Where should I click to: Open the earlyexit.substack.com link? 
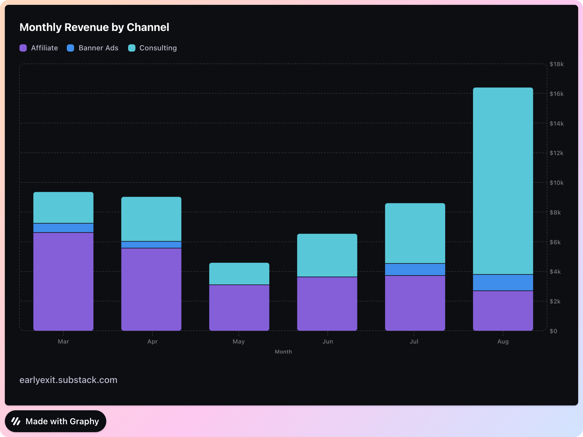pyautogui.click(x=68, y=380)
